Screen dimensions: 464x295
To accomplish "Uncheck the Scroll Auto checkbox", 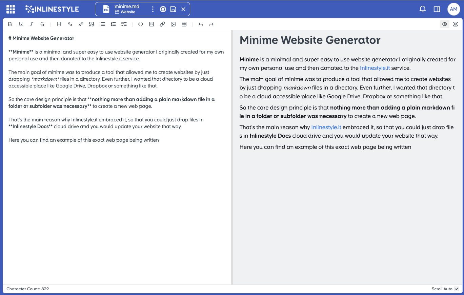I will tap(457, 289).
